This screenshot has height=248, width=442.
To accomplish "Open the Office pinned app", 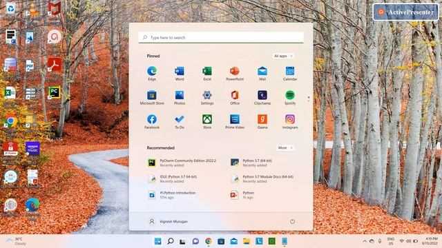I will [x=235, y=98].
